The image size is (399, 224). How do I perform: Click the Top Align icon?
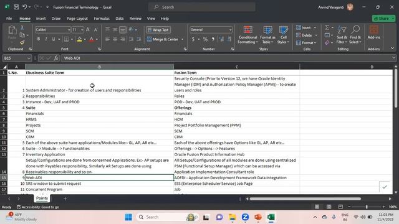[x=107, y=30]
